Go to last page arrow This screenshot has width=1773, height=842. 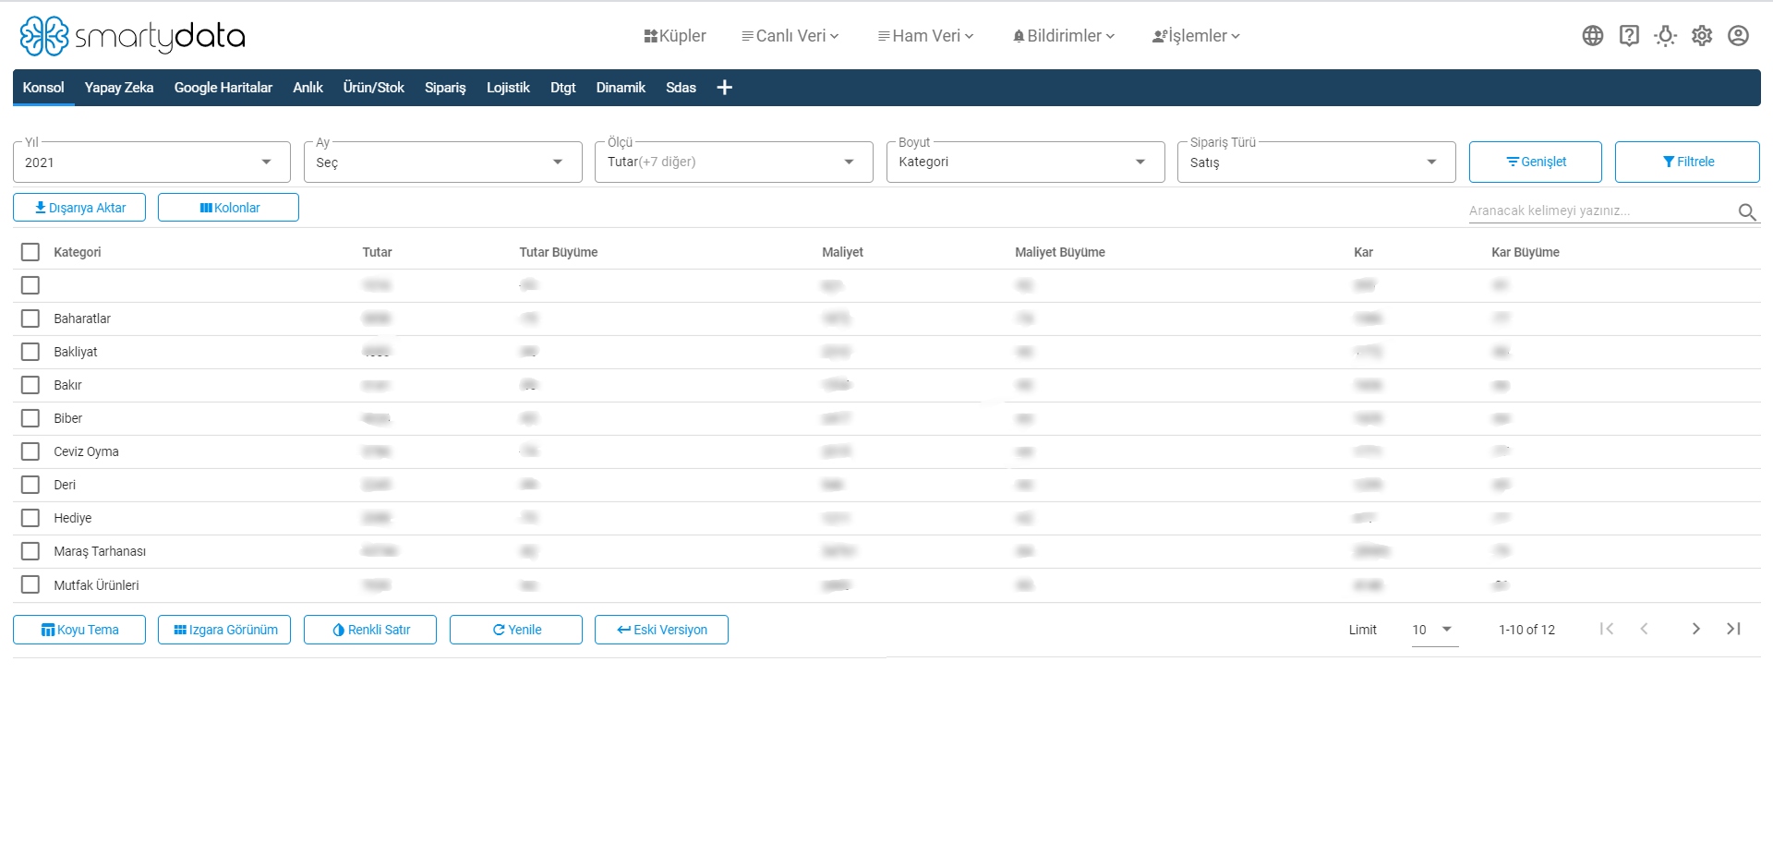(x=1733, y=629)
